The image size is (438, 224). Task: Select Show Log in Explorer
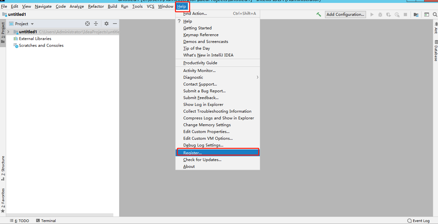(218, 105)
